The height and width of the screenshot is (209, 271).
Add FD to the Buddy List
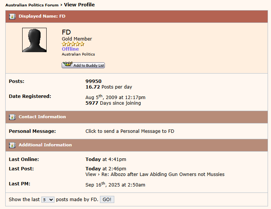pos(83,65)
